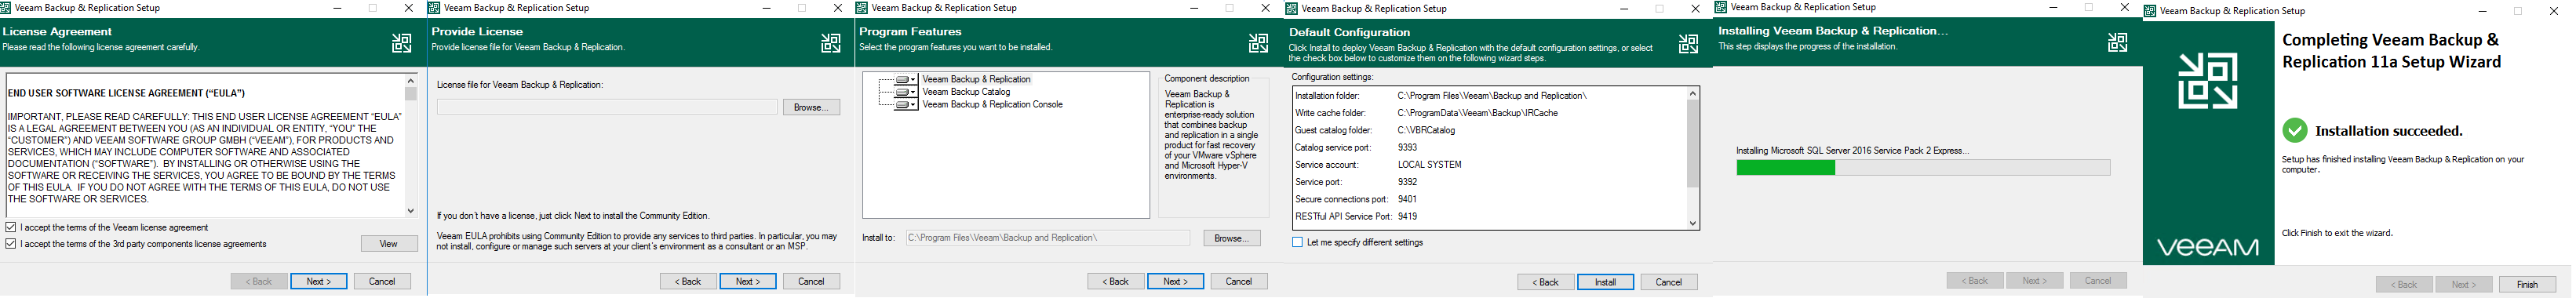Select 'Veeam Backup & Replication' feature tree item

[x=976, y=79]
